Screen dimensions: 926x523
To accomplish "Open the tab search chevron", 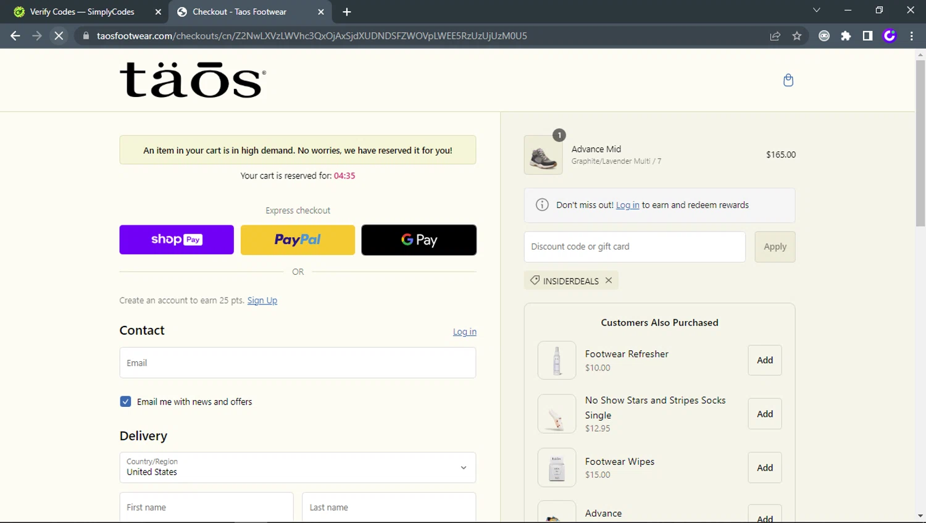I will click(817, 10).
